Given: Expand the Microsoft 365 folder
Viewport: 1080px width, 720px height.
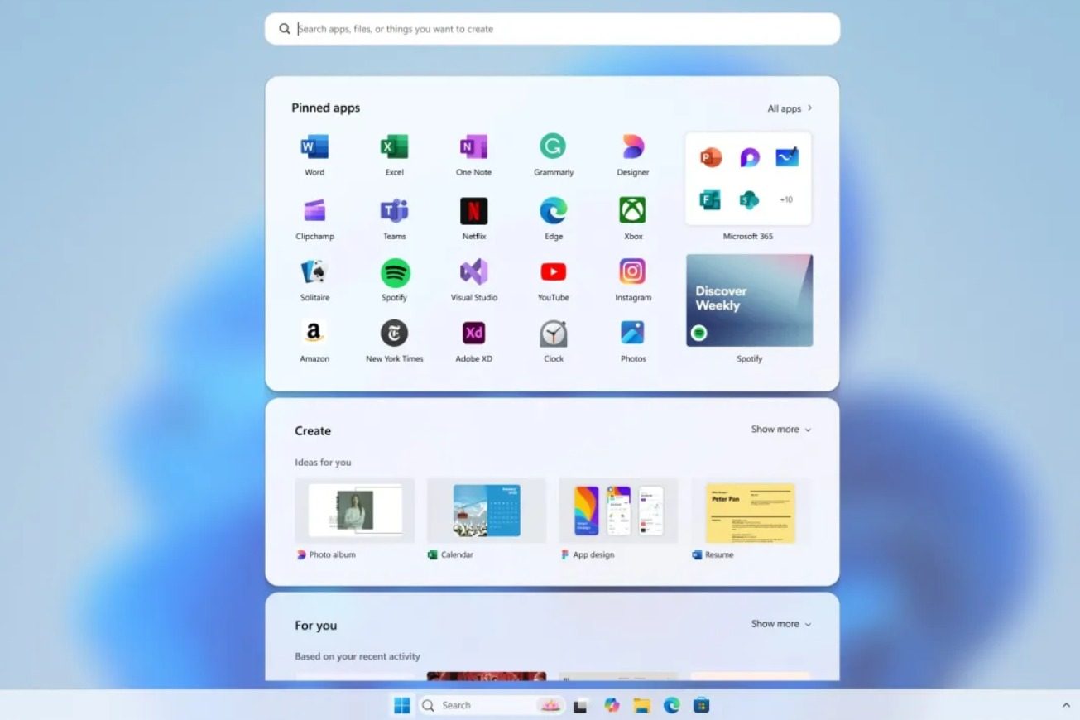Looking at the screenshot, I should 748,179.
